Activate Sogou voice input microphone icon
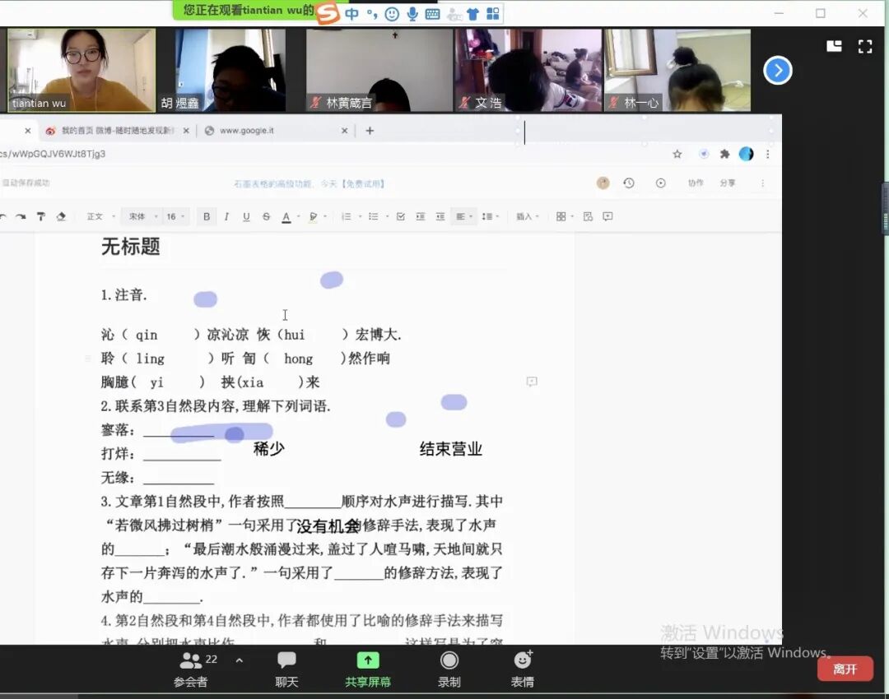Screen dimensions: 889x699 [412, 13]
